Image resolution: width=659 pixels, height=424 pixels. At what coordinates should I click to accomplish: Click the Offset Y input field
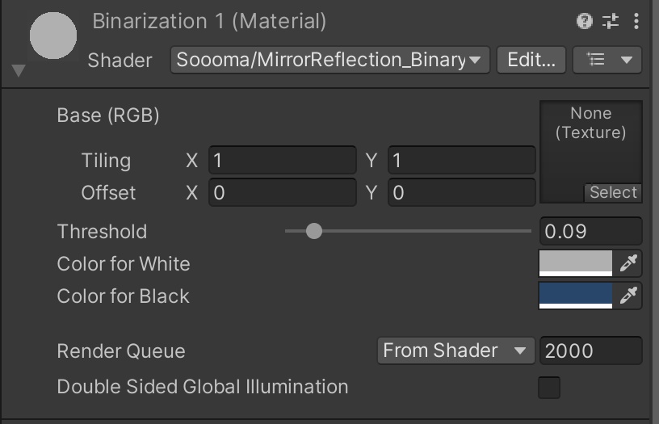pyautogui.click(x=461, y=192)
